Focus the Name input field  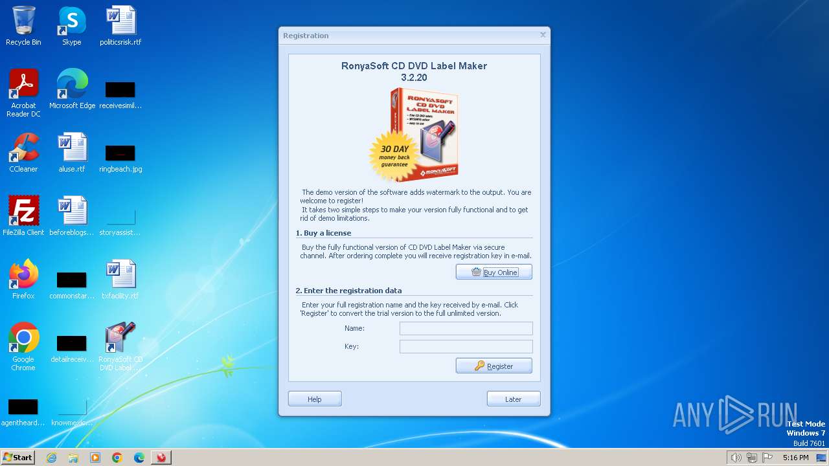click(466, 328)
